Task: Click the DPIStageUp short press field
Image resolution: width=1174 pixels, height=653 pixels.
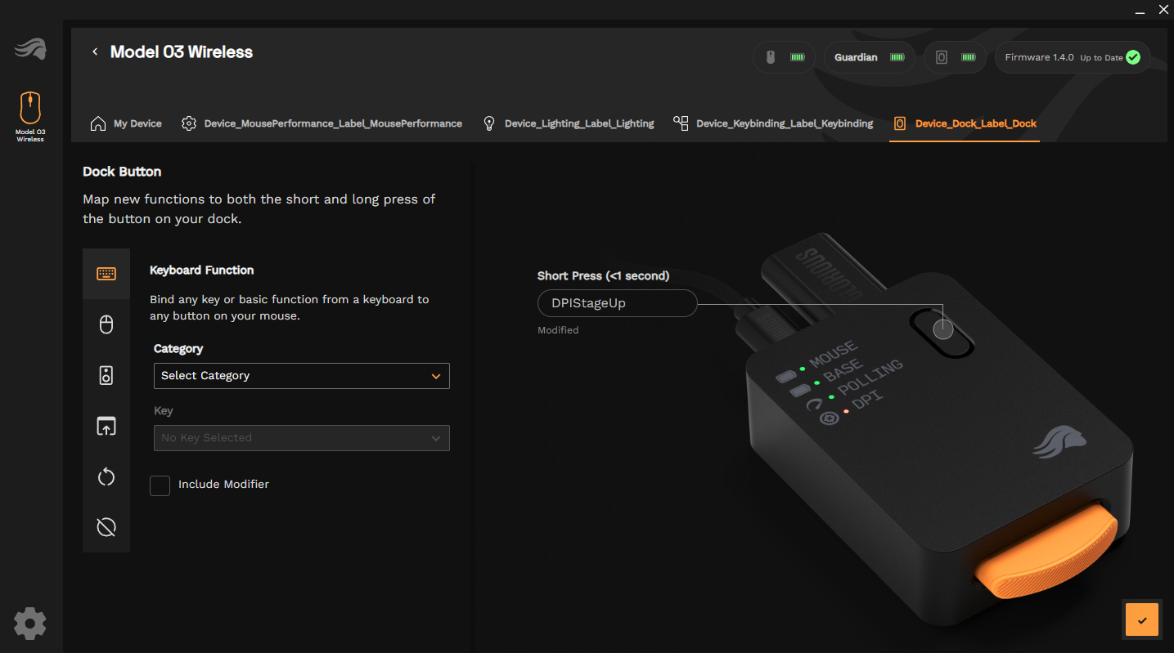Action: (617, 303)
